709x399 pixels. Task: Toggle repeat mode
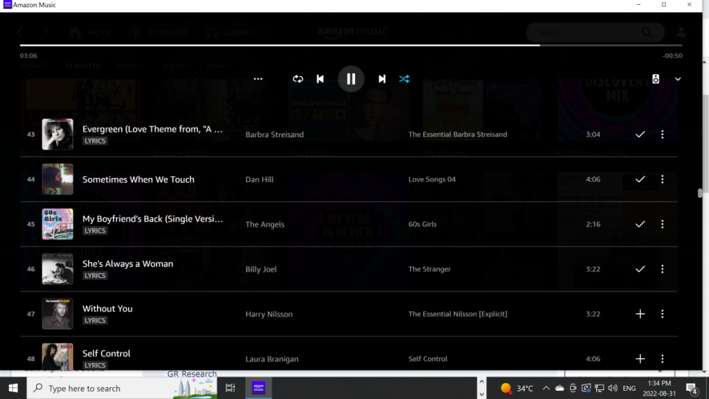click(x=298, y=79)
